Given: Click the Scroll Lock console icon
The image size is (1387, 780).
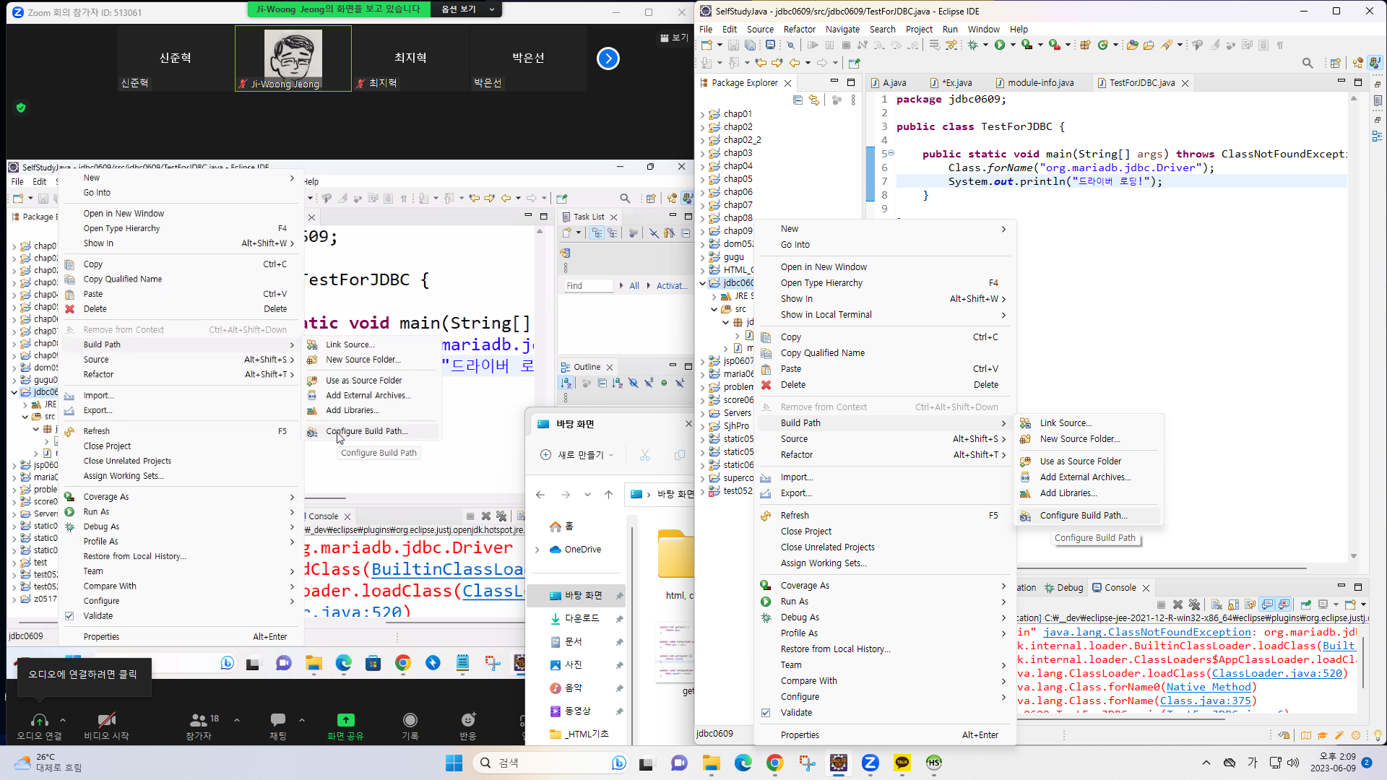Looking at the screenshot, I should pyautogui.click(x=1233, y=604).
